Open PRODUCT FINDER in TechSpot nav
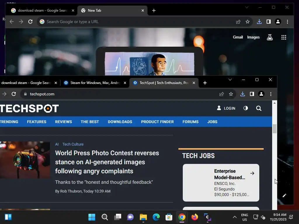299x224 pixels. pos(157,122)
